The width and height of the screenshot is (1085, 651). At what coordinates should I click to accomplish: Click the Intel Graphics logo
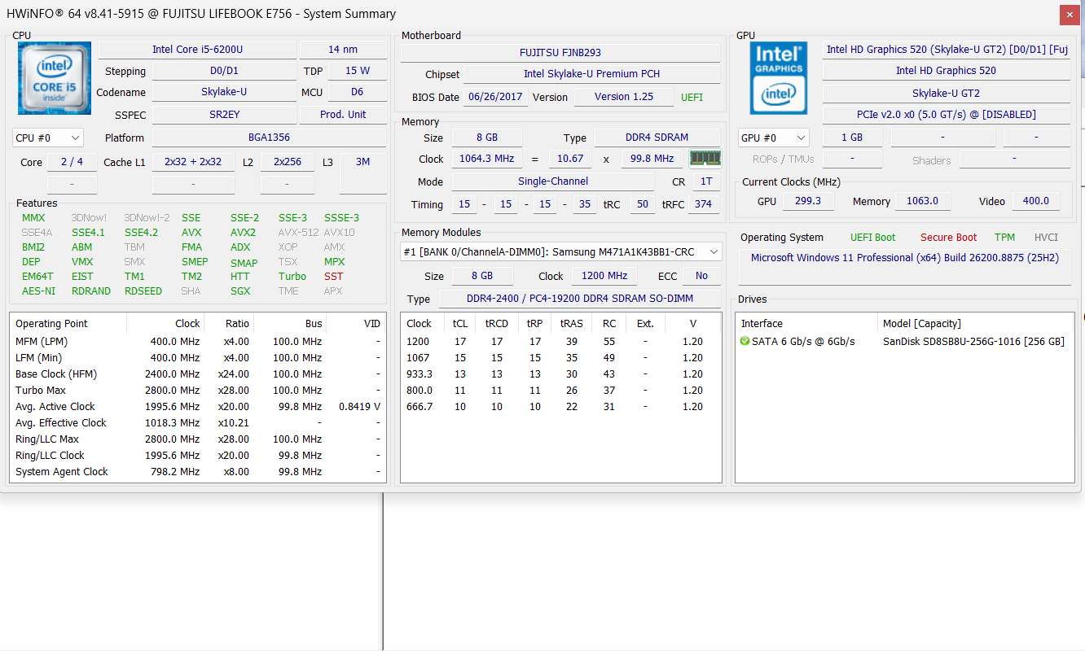coord(778,78)
